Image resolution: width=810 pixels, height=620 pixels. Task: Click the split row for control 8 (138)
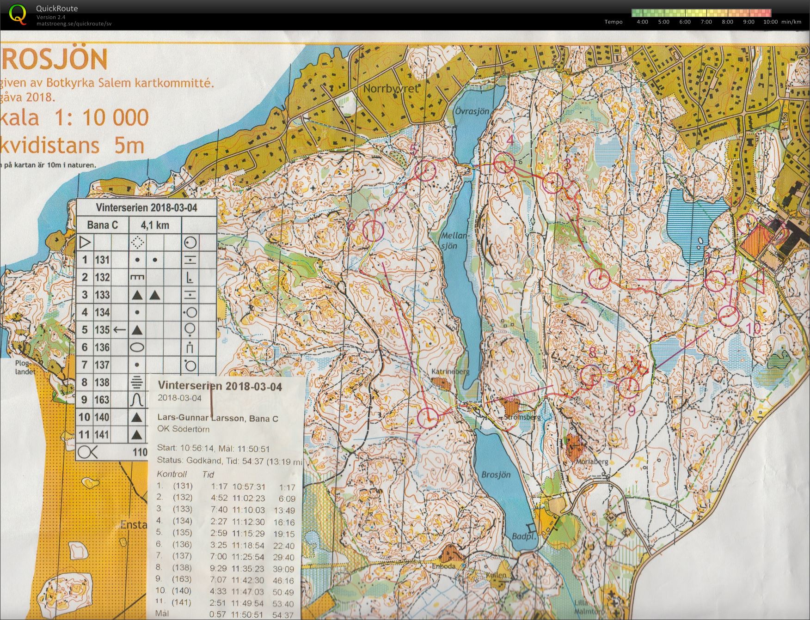pos(226,567)
